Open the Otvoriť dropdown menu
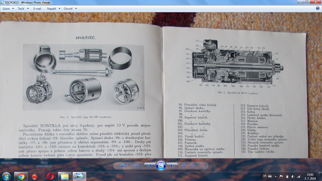322x181 pixels. click(x=70, y=9)
